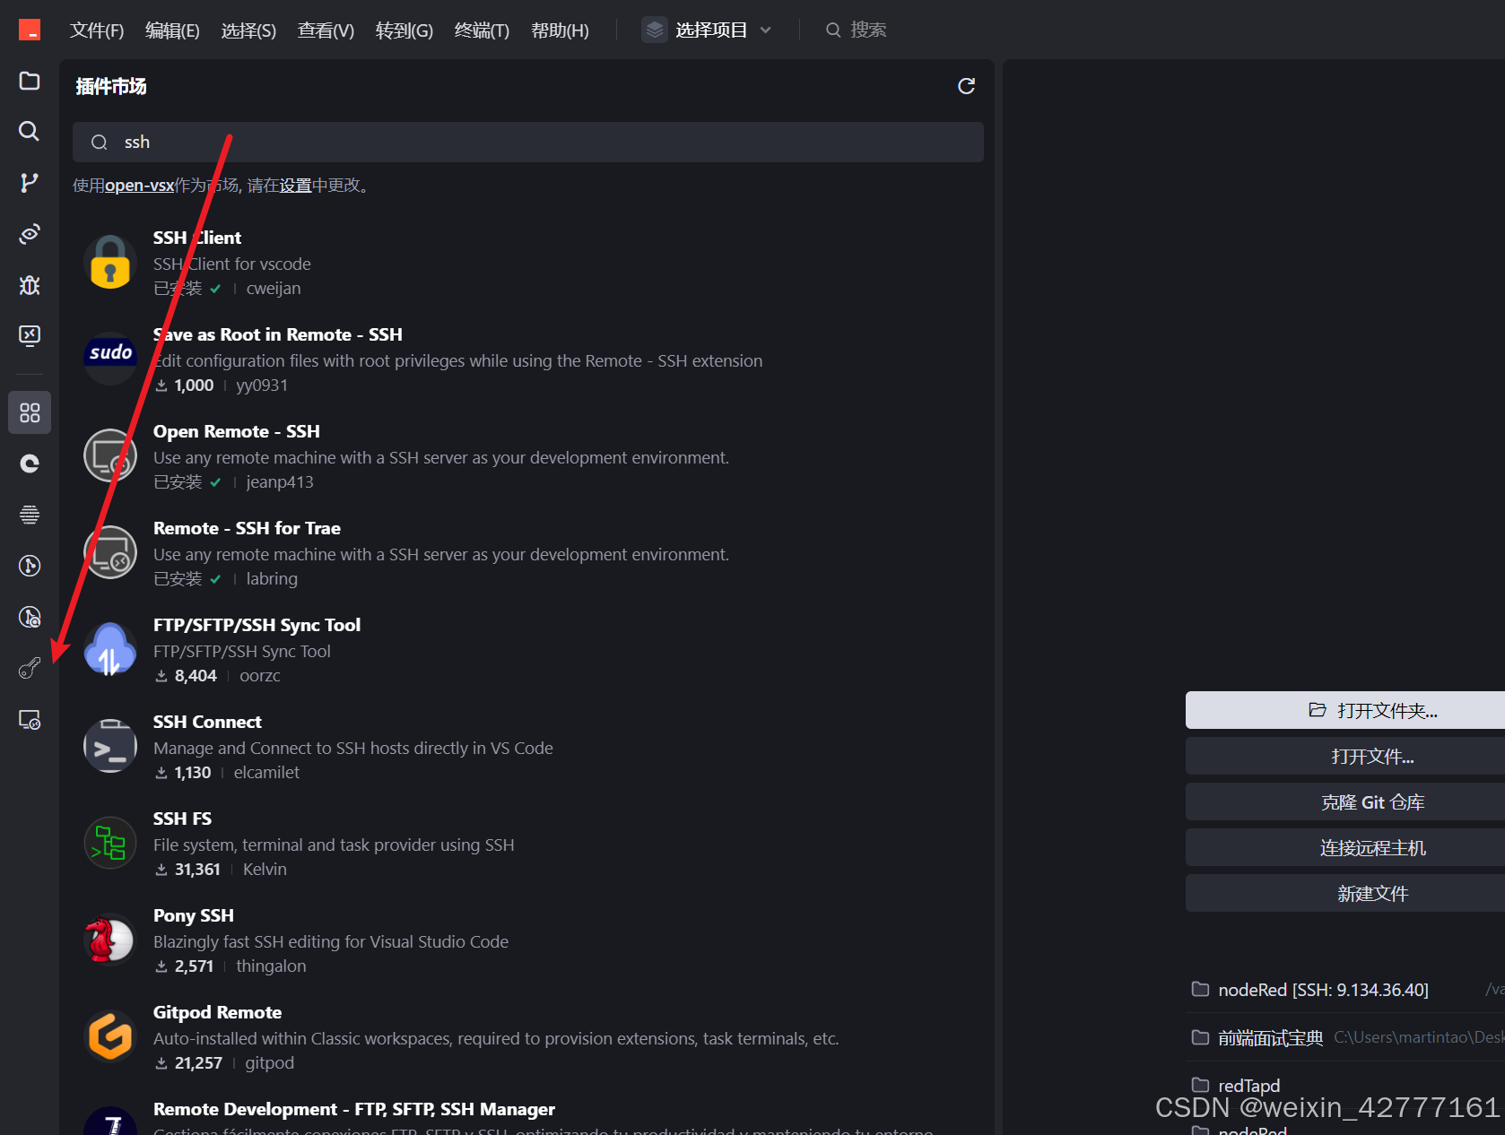Open the SSH key icon in sidebar
The width and height of the screenshot is (1505, 1135).
pyautogui.click(x=30, y=668)
